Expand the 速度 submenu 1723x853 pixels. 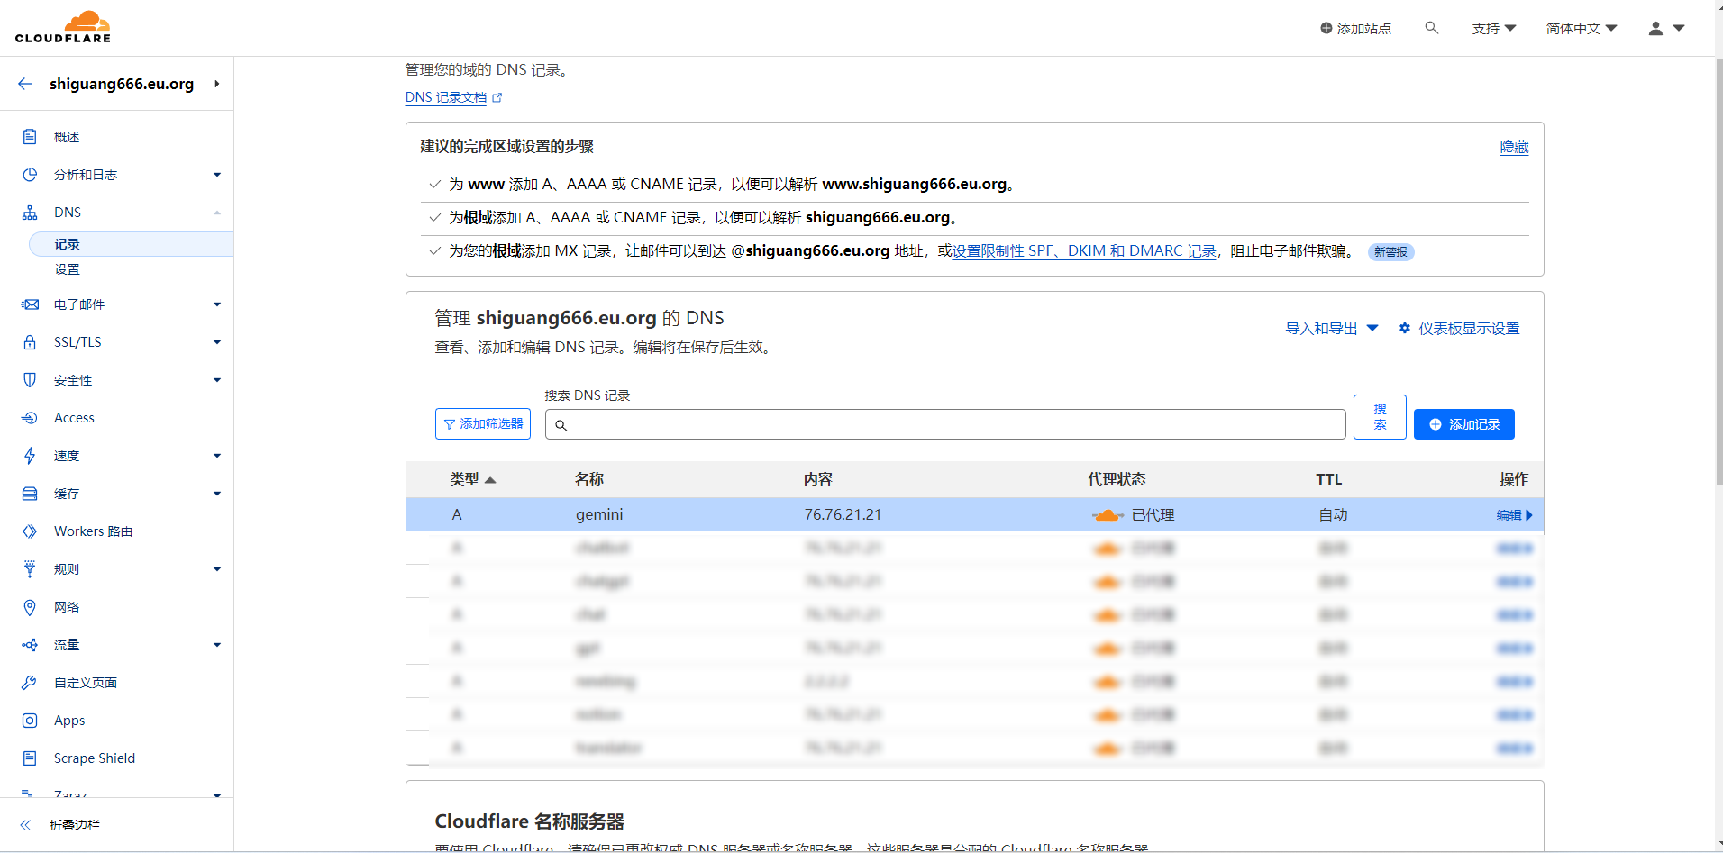point(217,456)
